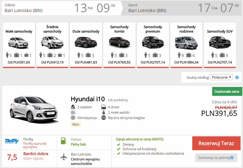Click the large luggage icon in Średnie samochody card
This screenshot has width=243, height=168.
click(x=50, y=55)
